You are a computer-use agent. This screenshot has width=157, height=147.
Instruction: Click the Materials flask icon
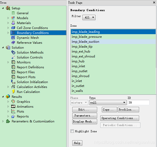tap(13, 23)
